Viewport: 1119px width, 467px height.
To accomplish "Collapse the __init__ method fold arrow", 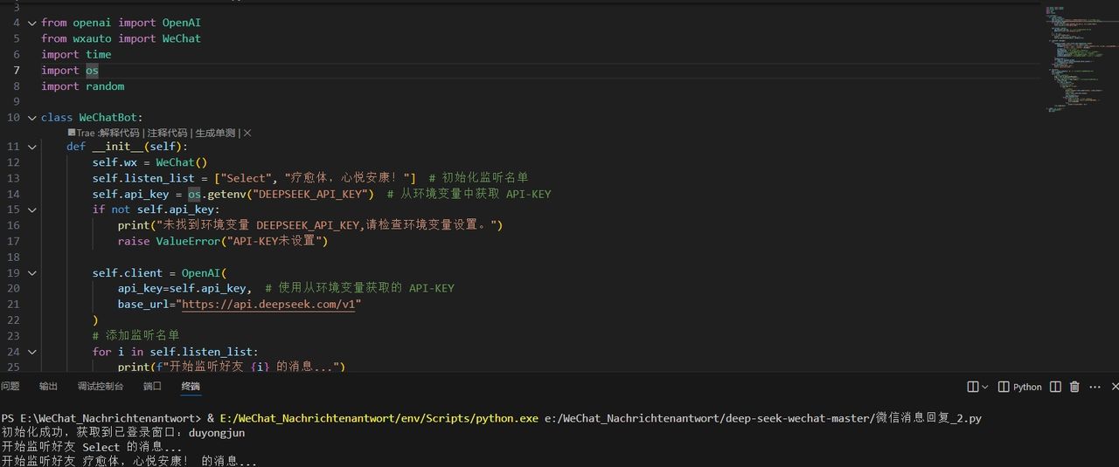I will (32, 147).
